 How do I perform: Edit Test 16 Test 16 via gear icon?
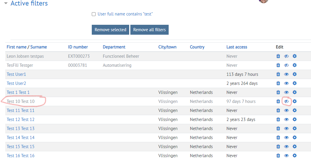coord(295,156)
